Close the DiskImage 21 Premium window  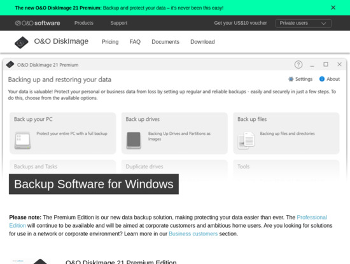point(339,64)
